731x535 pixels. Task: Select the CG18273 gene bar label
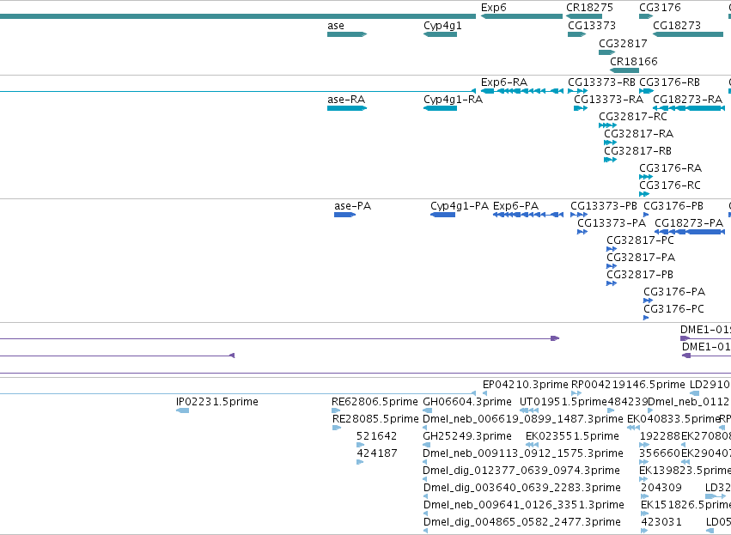click(677, 26)
